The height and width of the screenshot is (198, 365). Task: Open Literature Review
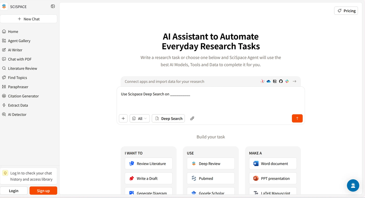click(20, 69)
